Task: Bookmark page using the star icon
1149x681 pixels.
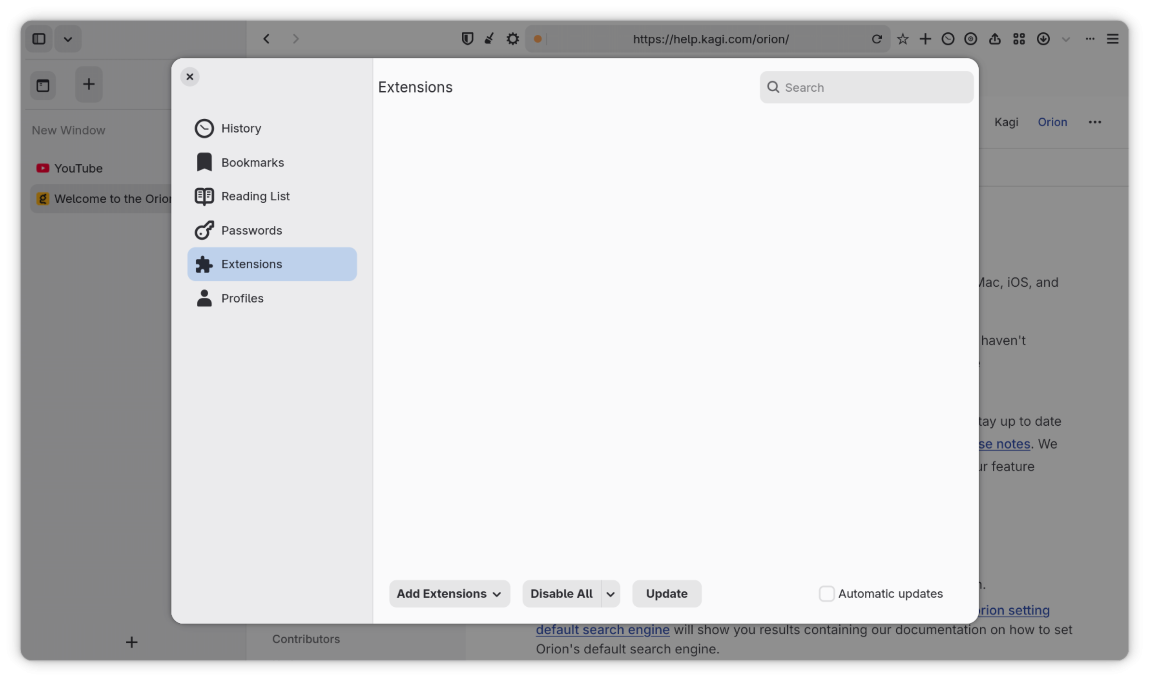Action: point(903,39)
